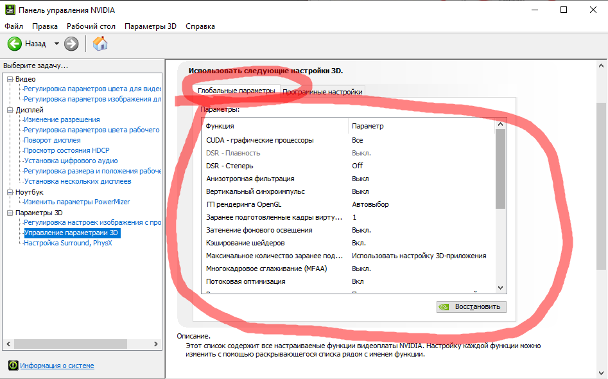Select the DSR - Степень row
608x379 pixels.
tap(348, 166)
